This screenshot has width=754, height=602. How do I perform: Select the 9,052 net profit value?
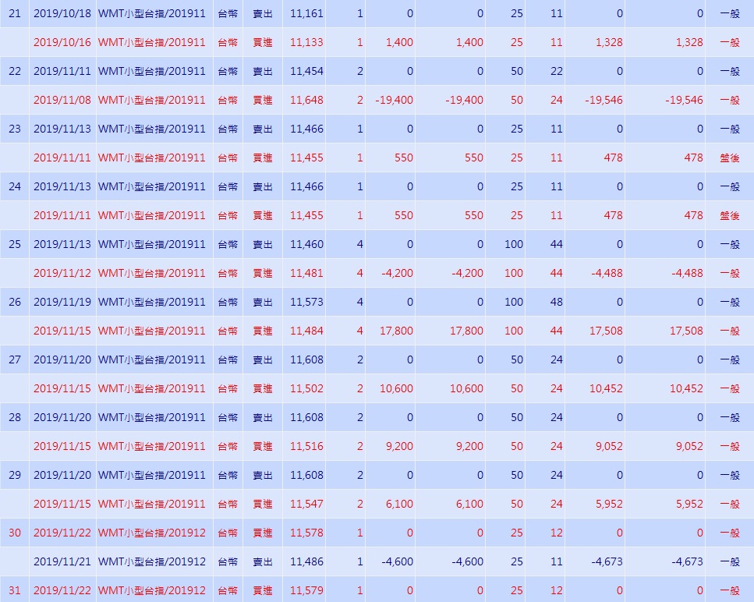pyautogui.click(x=609, y=446)
